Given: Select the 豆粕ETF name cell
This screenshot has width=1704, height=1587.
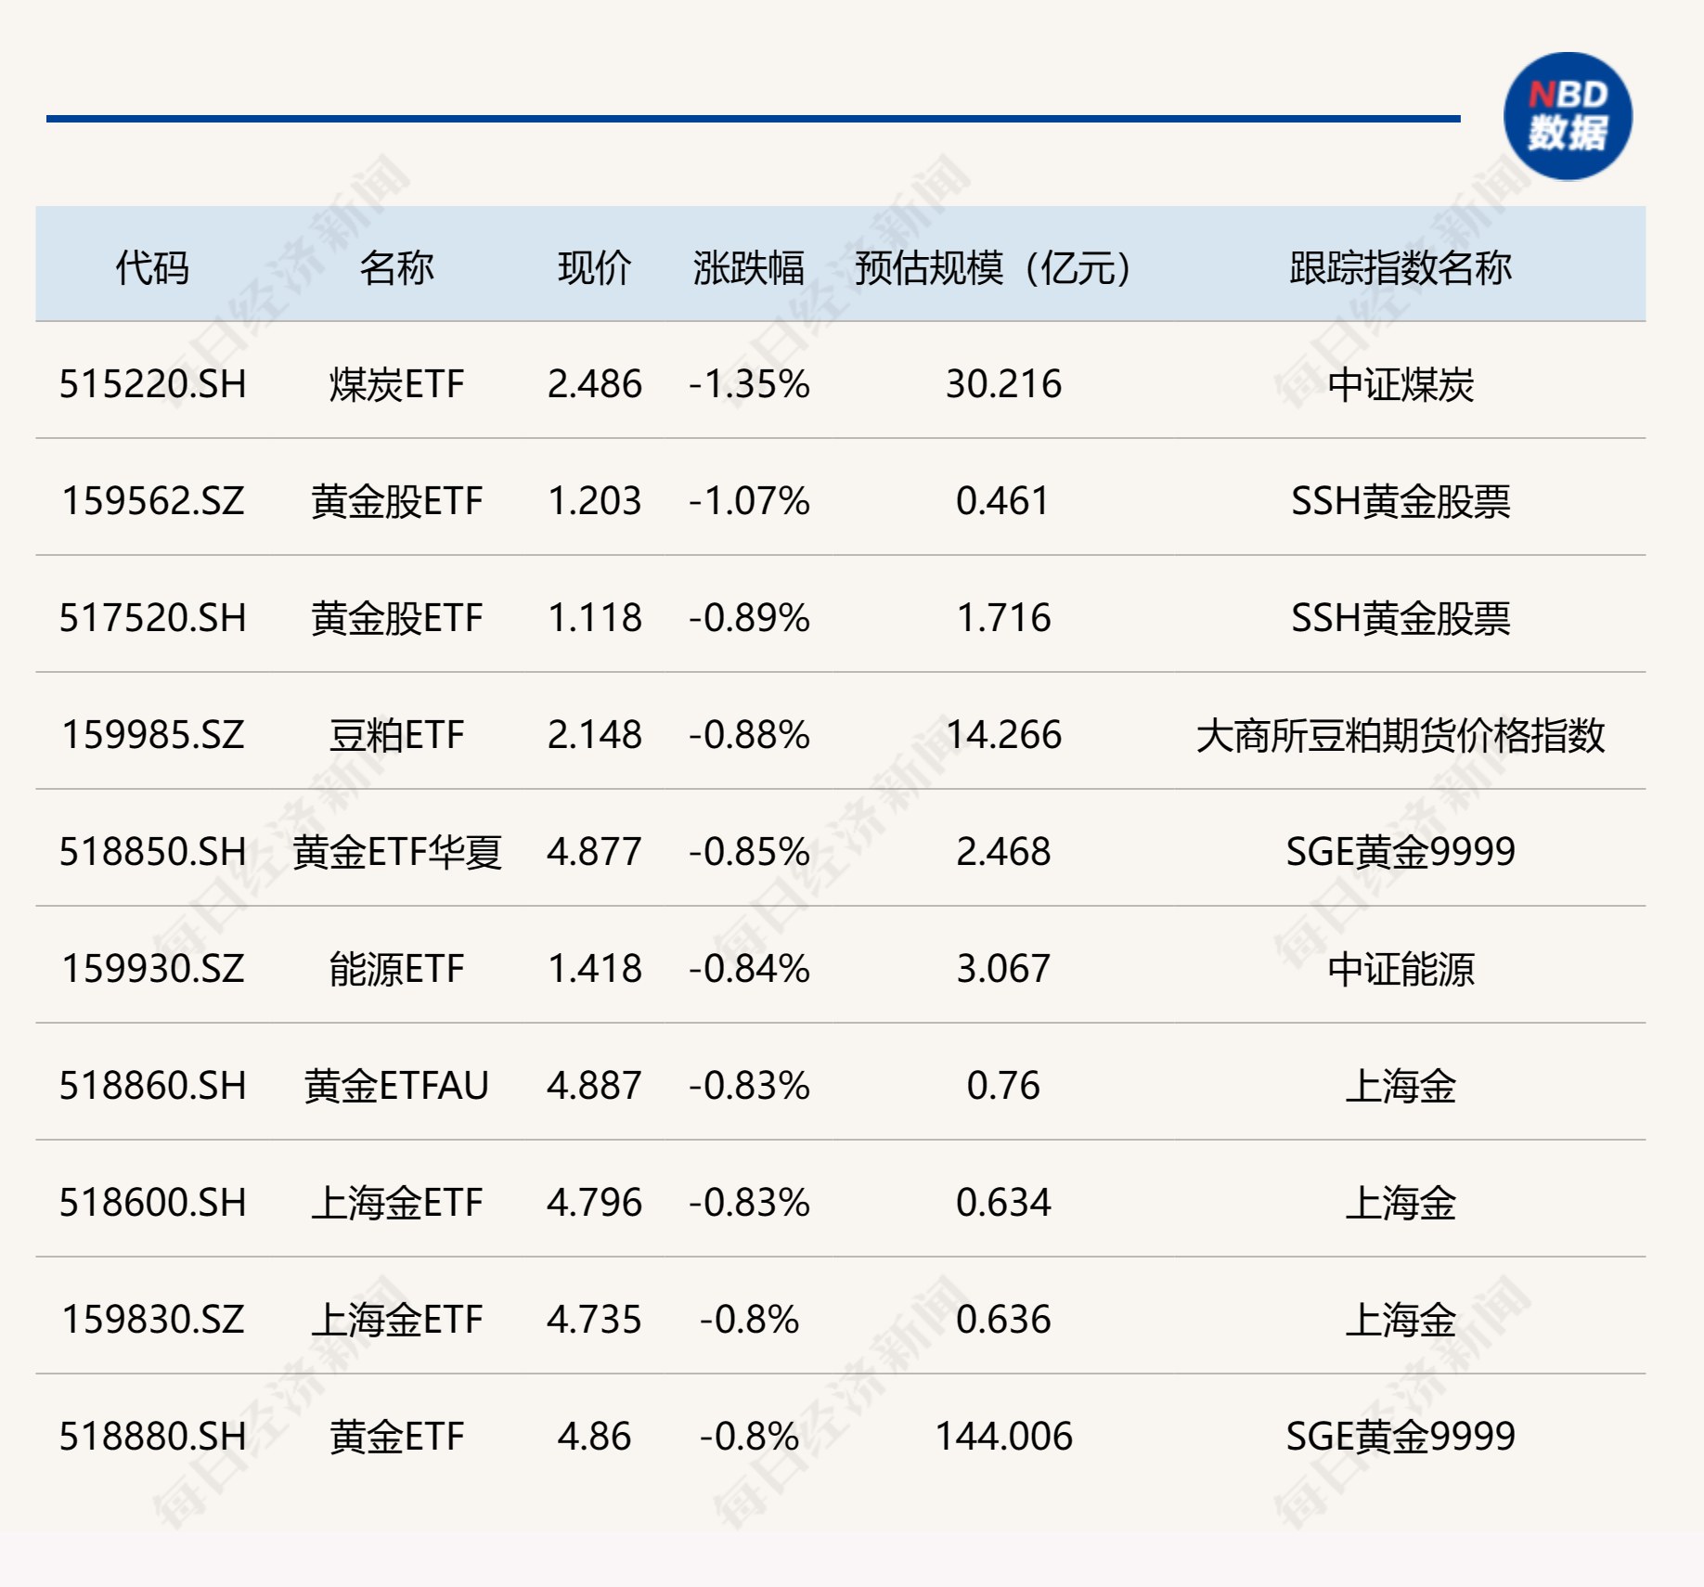Looking at the screenshot, I should pos(396,735).
